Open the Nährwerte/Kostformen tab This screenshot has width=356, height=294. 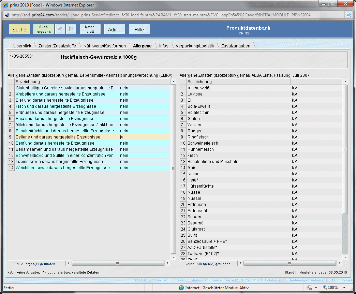click(105, 46)
